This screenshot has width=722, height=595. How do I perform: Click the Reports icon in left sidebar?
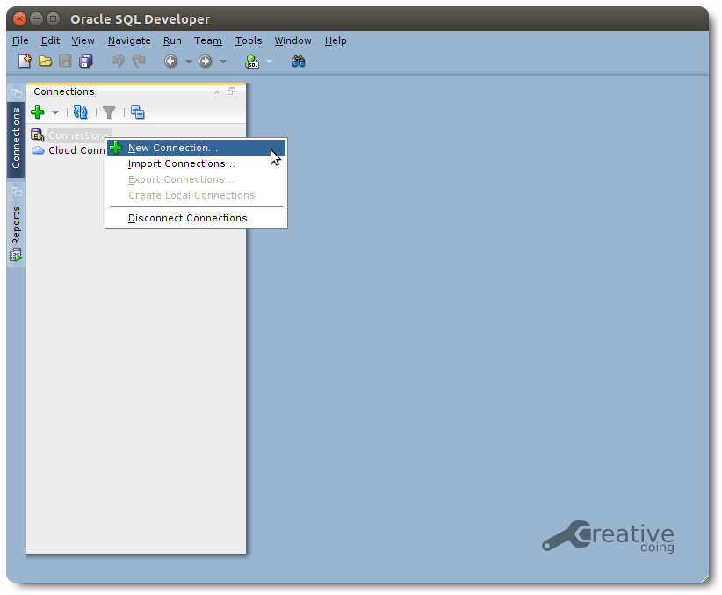tap(16, 255)
